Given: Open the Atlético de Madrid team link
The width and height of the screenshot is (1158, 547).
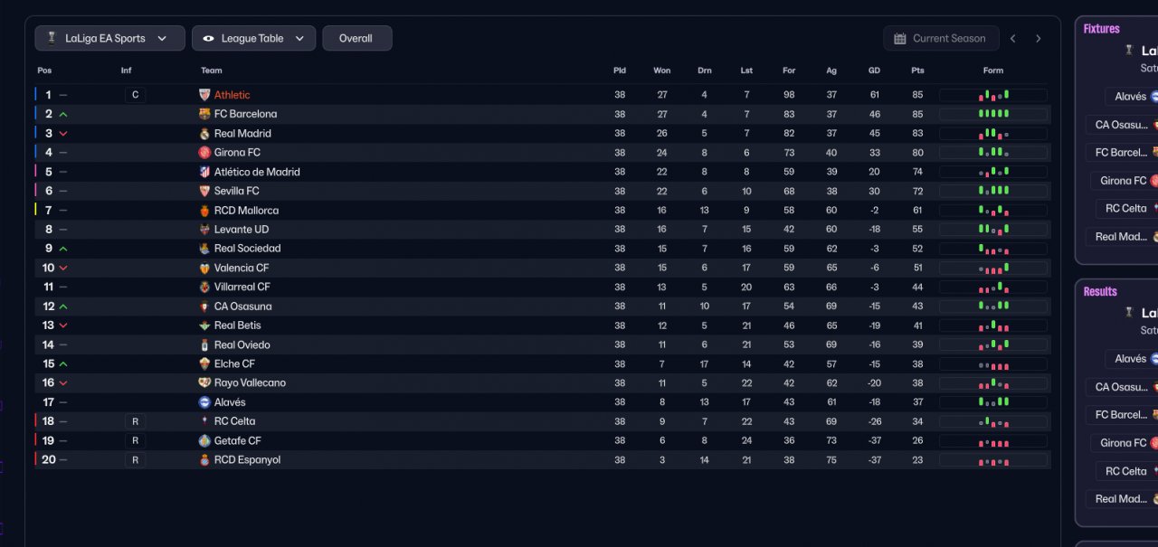Looking at the screenshot, I should coord(257,172).
